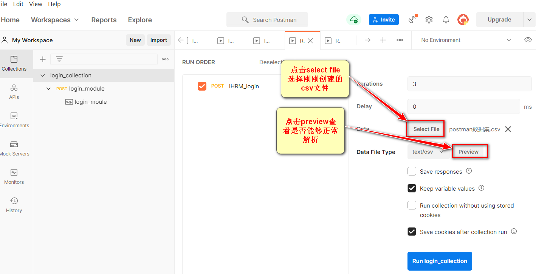Click Run login_collection button
Screen dimensions: 536x274
pos(440,261)
